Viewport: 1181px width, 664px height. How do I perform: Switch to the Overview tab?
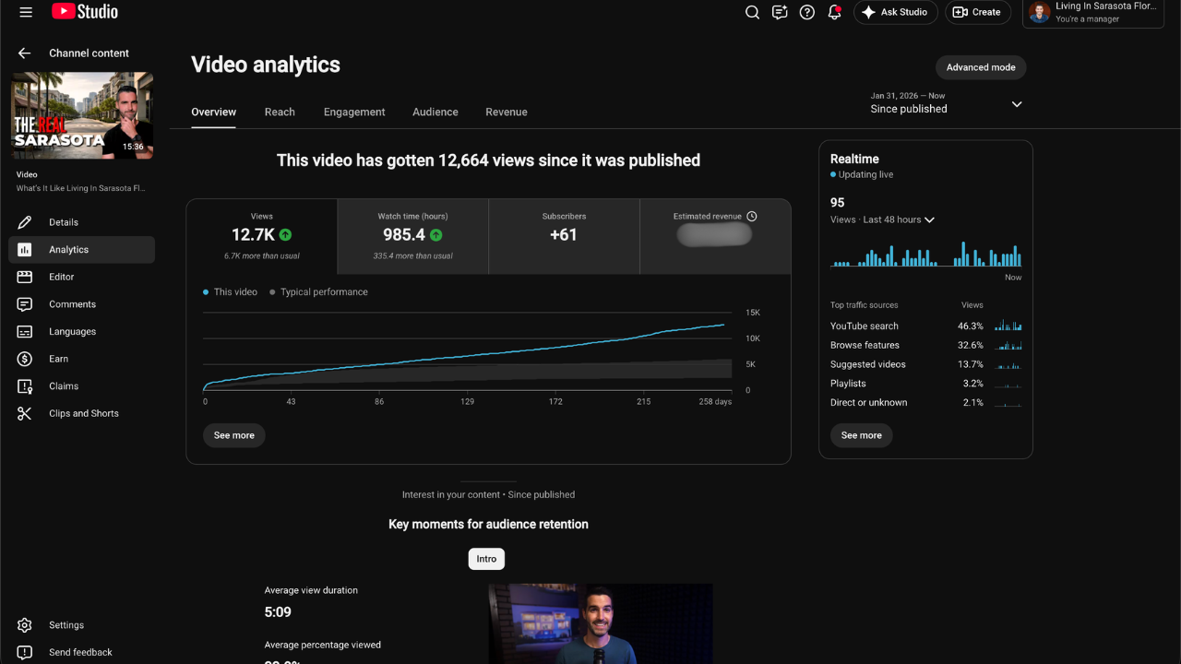[x=214, y=112]
